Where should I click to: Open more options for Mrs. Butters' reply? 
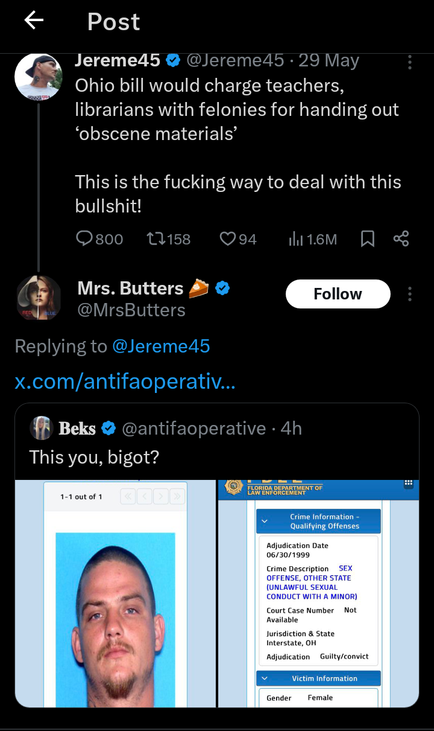click(x=410, y=294)
